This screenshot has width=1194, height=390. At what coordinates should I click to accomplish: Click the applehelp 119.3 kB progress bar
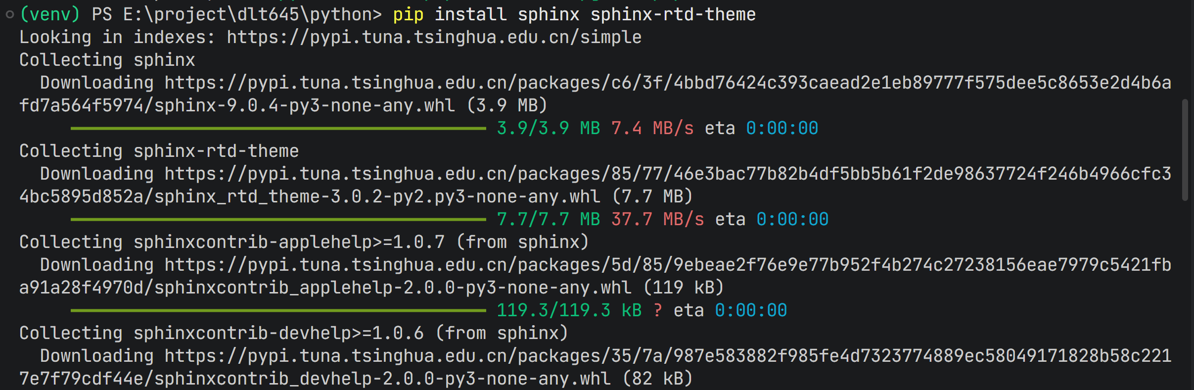coord(278,310)
